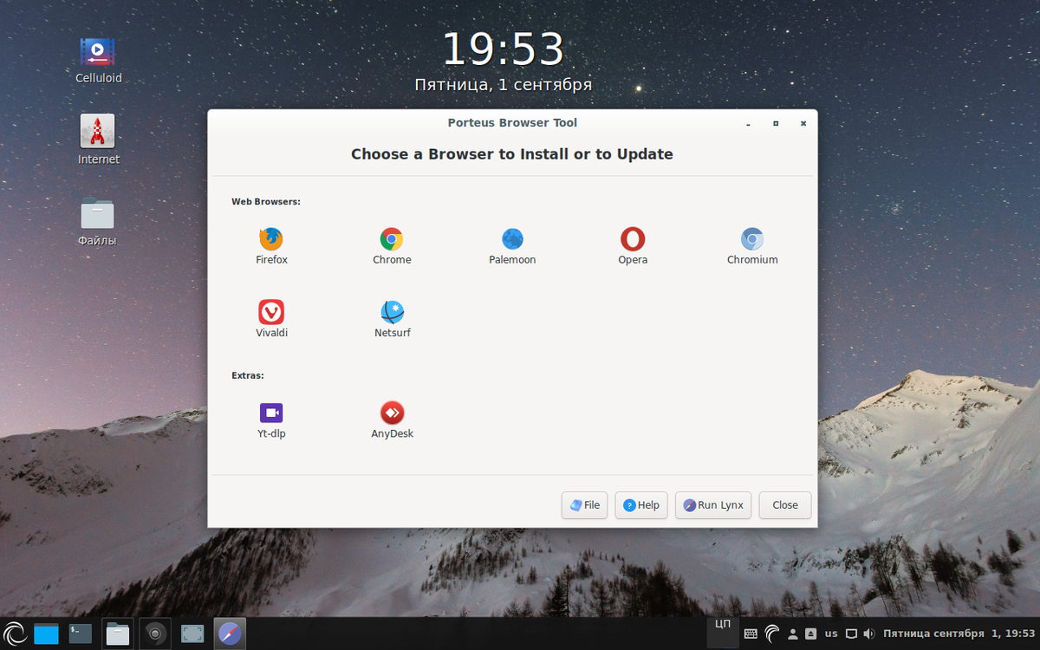Open the display/screen tray icon

[x=852, y=634]
